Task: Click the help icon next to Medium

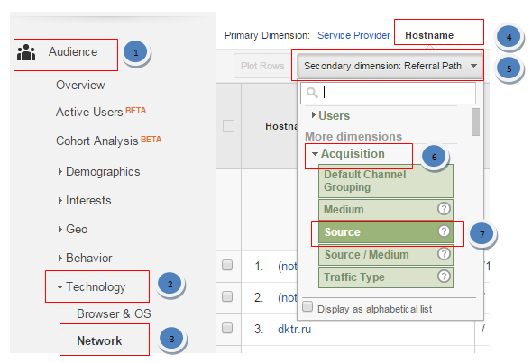Action: click(x=444, y=209)
